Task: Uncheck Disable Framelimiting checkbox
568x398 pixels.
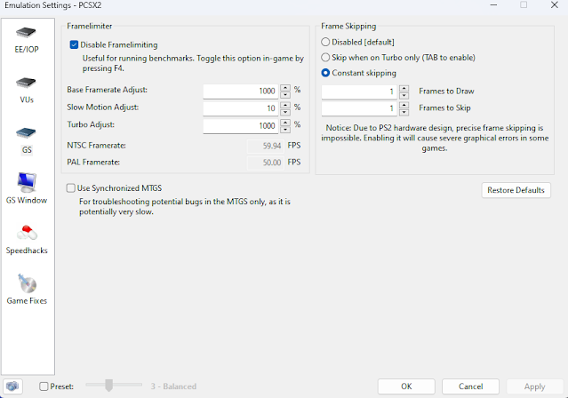Action: (74, 44)
